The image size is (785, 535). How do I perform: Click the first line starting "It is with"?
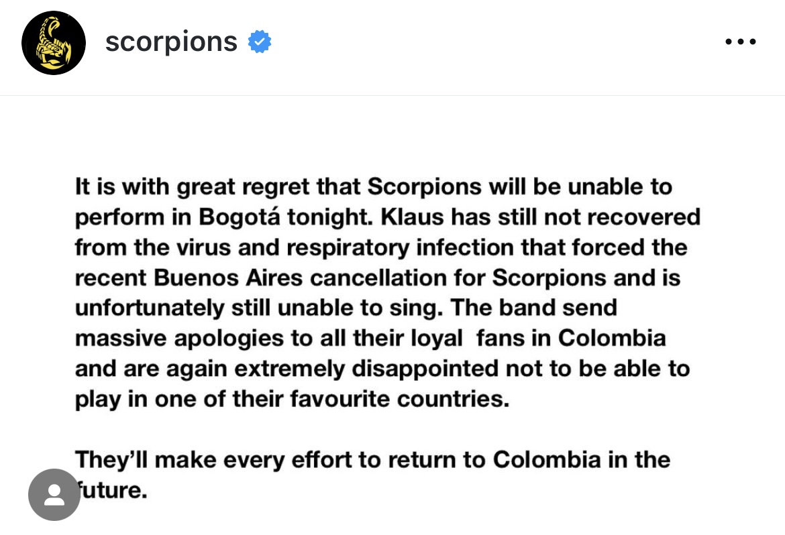(x=374, y=186)
